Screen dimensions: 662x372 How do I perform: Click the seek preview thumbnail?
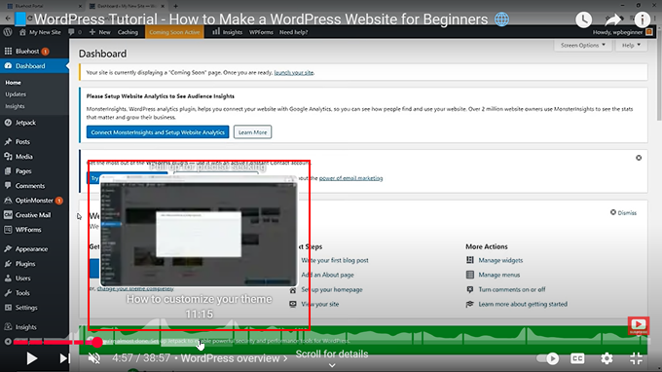pos(199,231)
